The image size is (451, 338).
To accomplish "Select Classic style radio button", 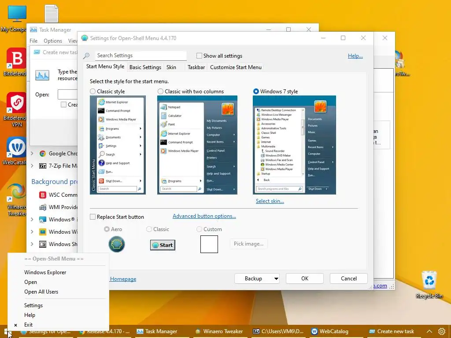I will (x=92, y=92).
